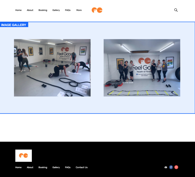The height and width of the screenshot is (177, 195).
Task: Open the Facebook icon in footer
Action: [171, 167]
